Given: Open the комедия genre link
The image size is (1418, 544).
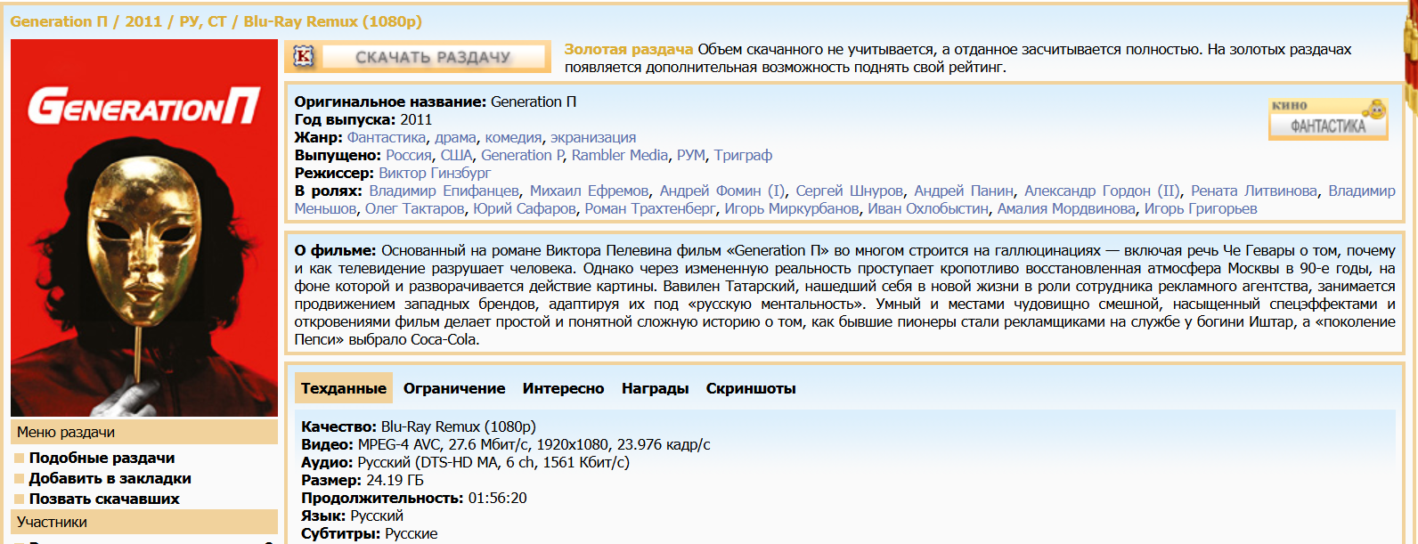Looking at the screenshot, I should (x=513, y=137).
